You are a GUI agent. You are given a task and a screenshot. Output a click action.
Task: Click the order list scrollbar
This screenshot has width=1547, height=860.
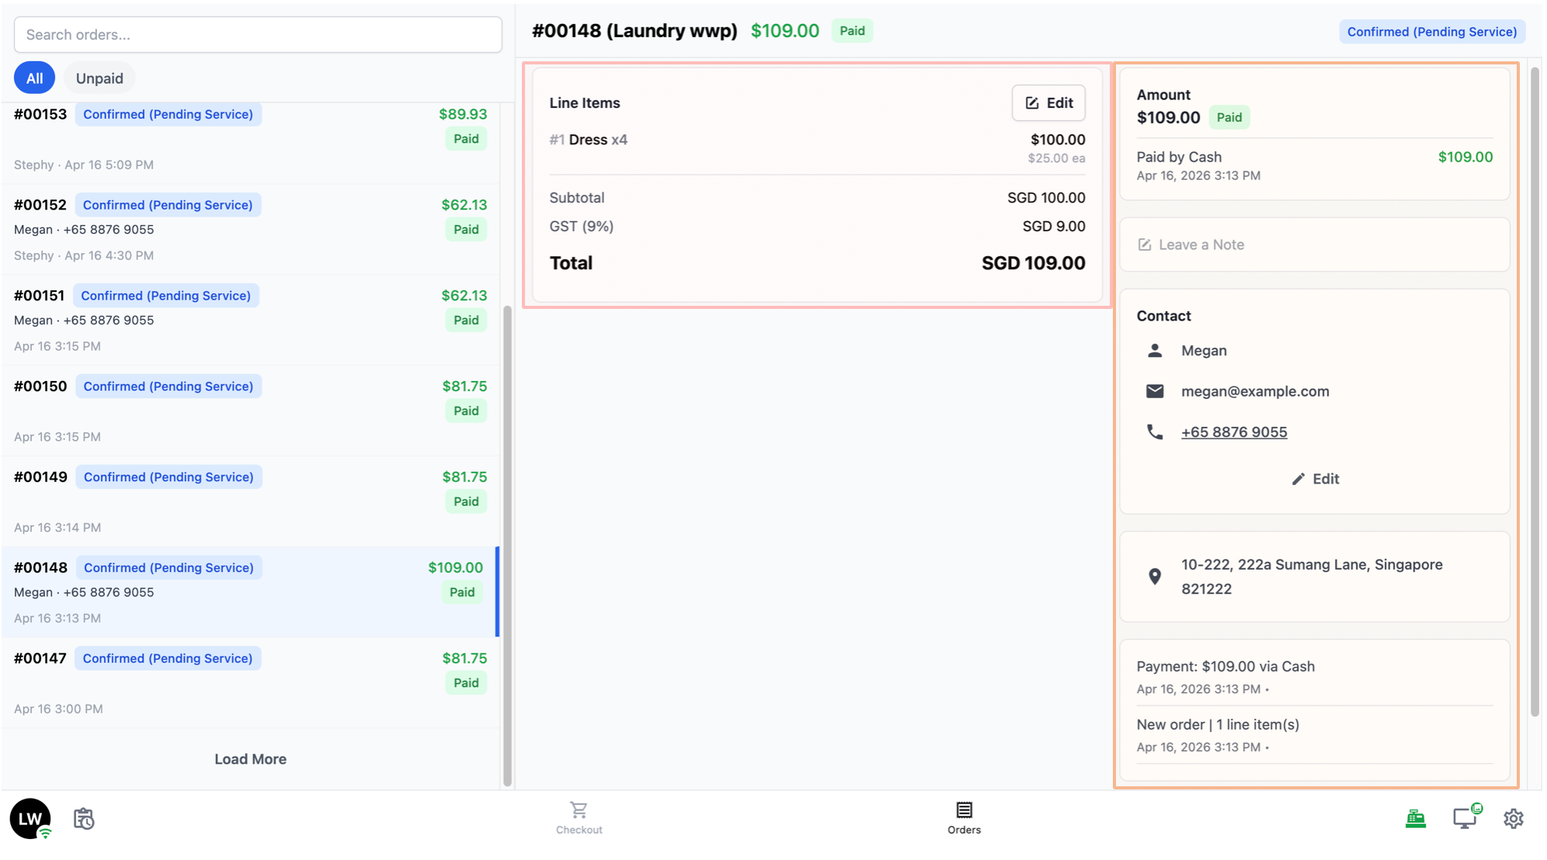[507, 543]
